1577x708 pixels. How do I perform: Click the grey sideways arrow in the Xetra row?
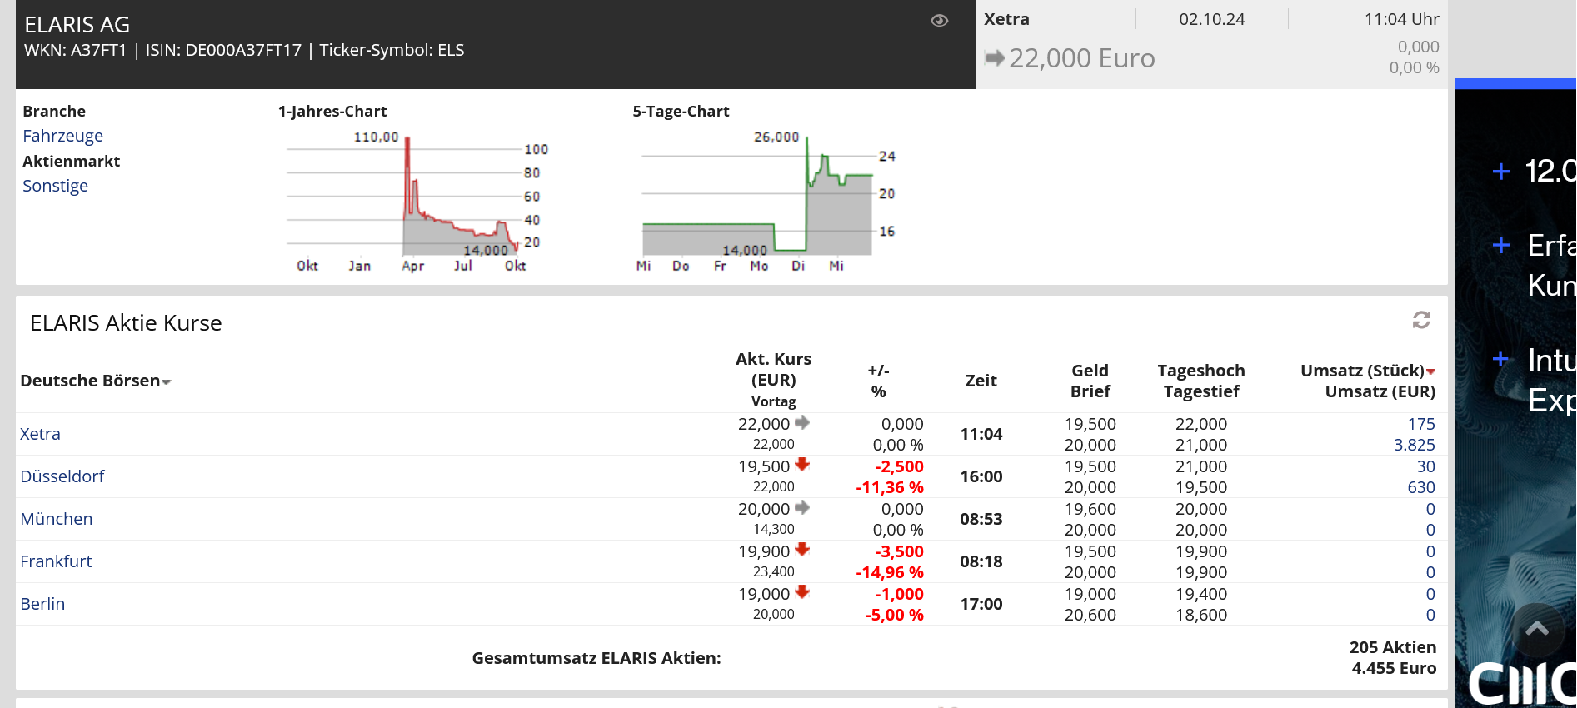(x=802, y=422)
